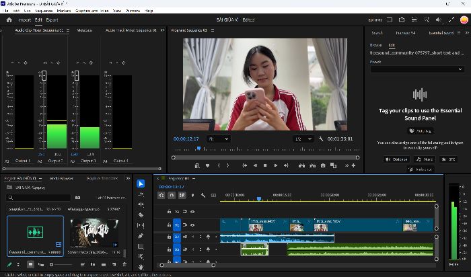The width and height of the screenshot is (471, 277).
Task: Toggle V1 track output eye
Action: coord(192,225)
